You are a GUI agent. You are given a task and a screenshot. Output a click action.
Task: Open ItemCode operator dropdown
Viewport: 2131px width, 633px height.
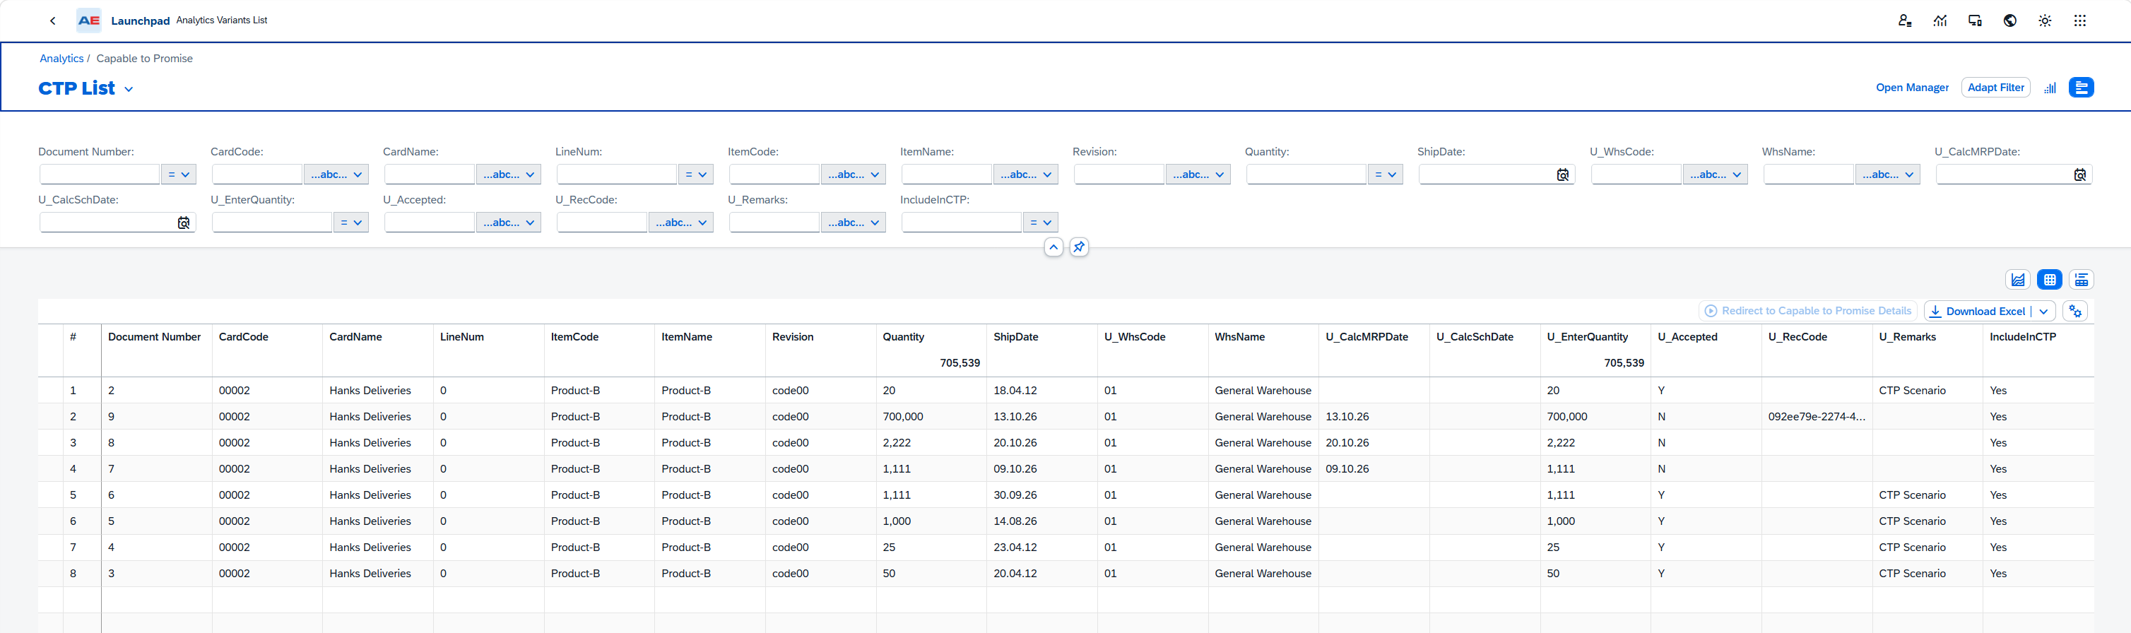point(854,174)
